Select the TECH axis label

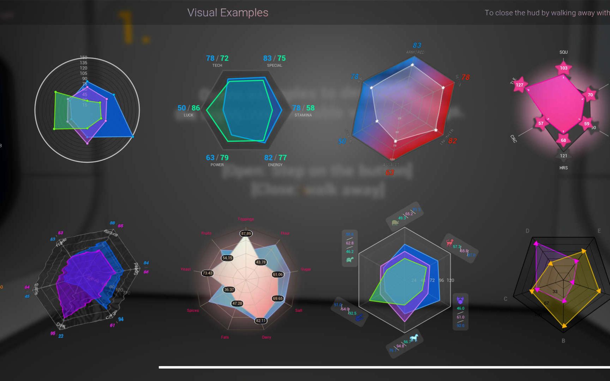tap(217, 65)
